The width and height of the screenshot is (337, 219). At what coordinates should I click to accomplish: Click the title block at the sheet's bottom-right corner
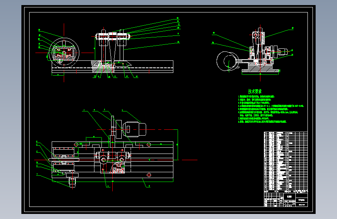coord(286,200)
